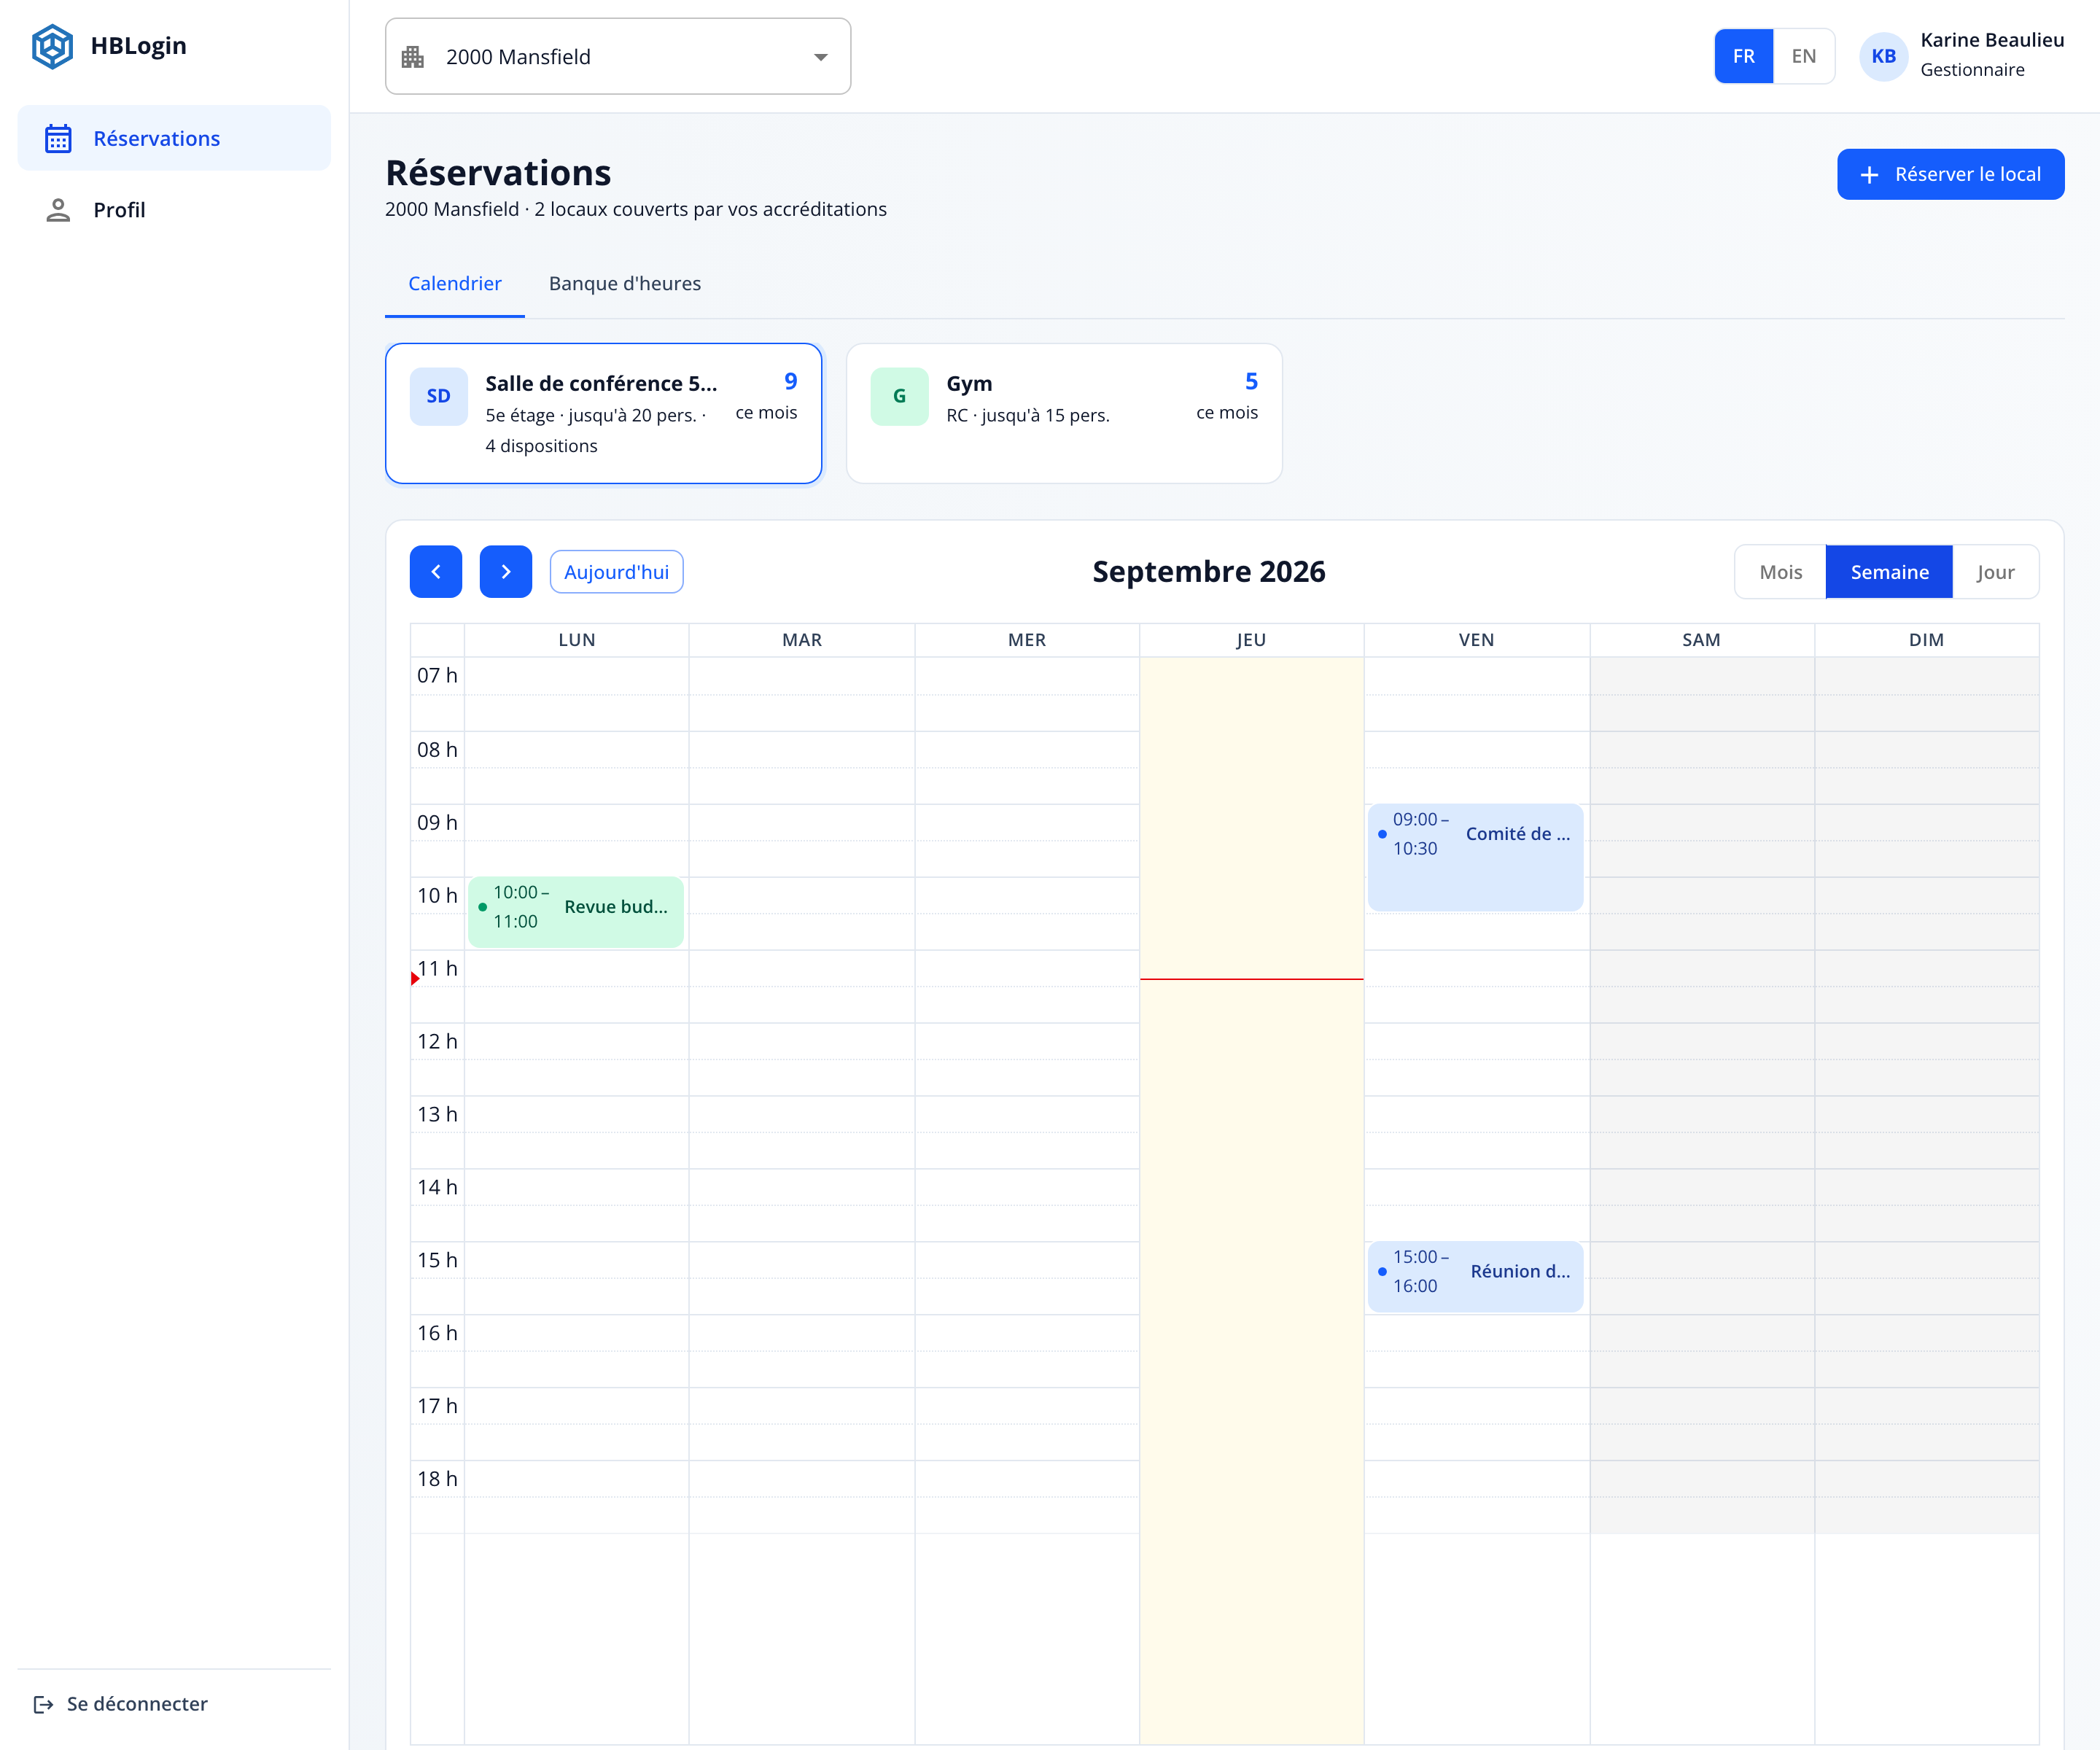Click the 5 ce mois Gym count
Viewport: 2100px width, 1750px height.
[1227, 396]
